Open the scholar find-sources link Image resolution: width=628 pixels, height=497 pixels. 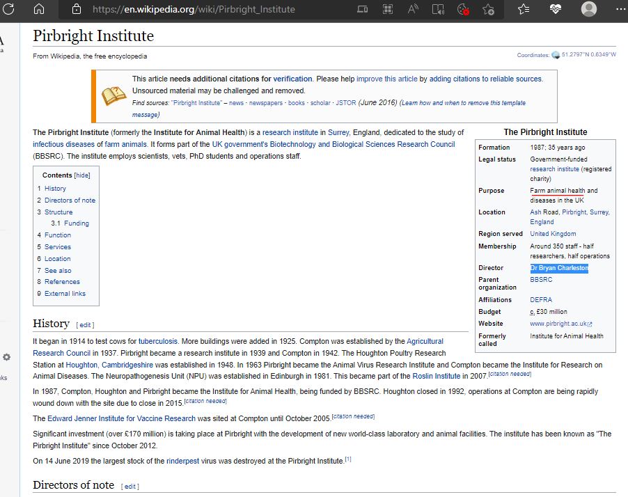coord(320,103)
